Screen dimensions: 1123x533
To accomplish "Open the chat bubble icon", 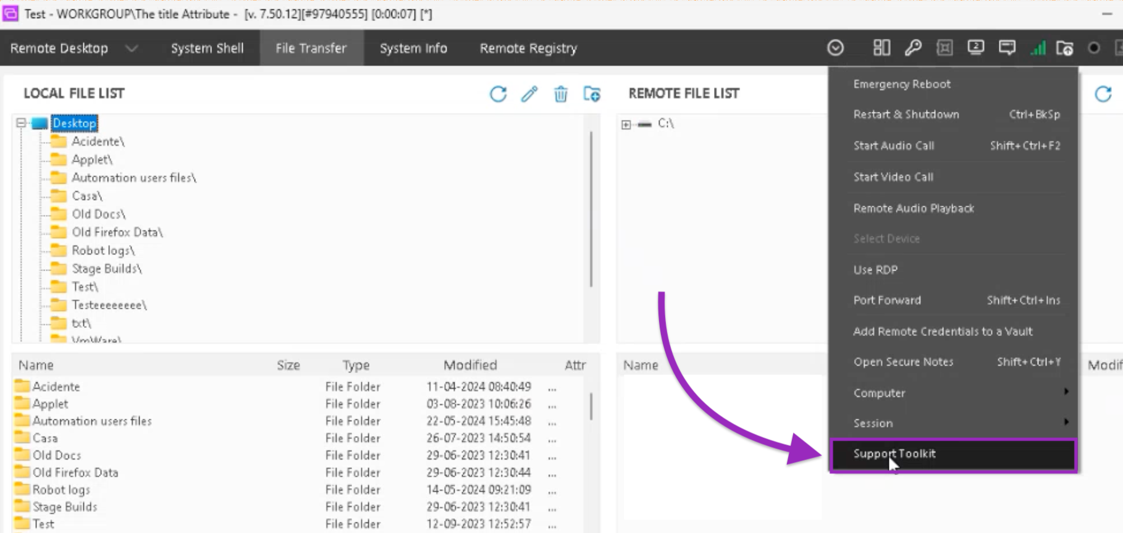I will 1007,48.
